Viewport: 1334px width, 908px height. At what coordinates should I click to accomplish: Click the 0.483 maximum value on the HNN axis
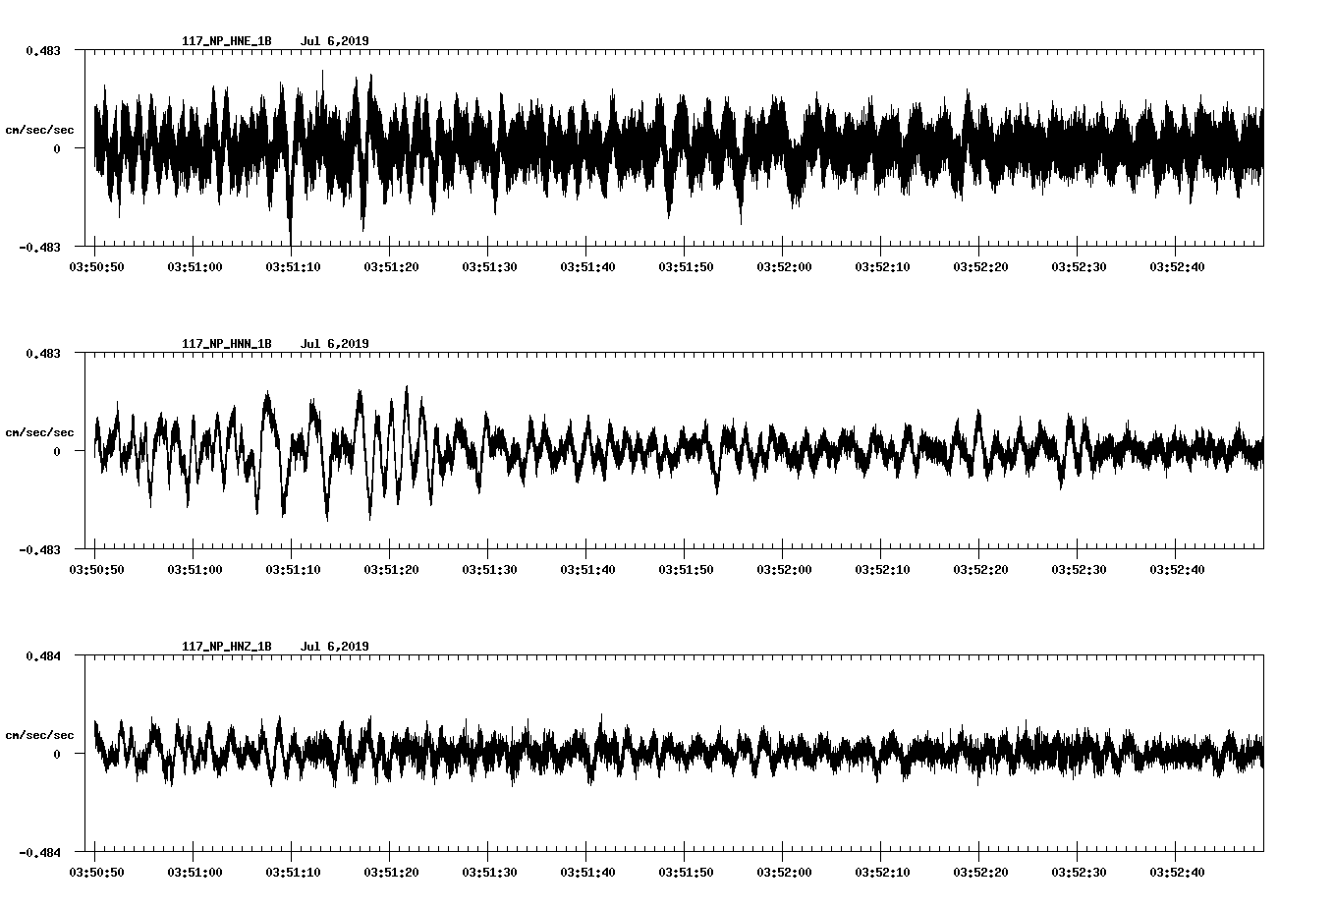pos(43,353)
